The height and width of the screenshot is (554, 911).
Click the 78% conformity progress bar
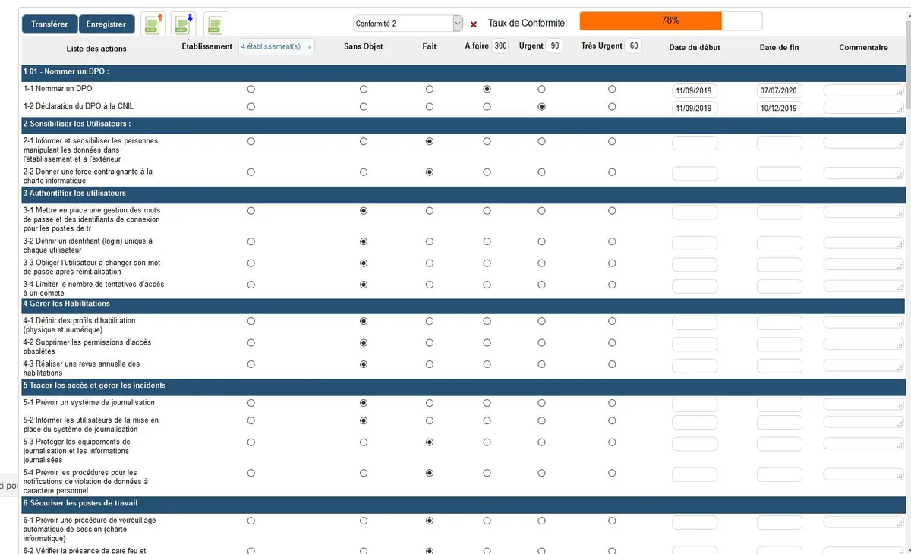pos(670,21)
